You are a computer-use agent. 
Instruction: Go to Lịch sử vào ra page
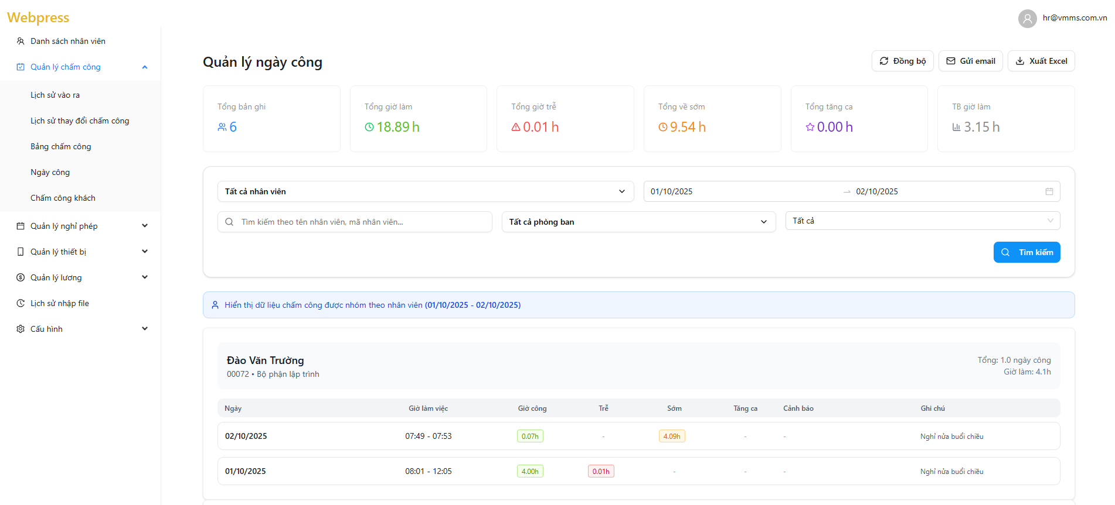[55, 95]
